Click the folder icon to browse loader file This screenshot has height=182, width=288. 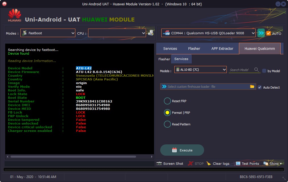pyautogui.click(x=252, y=86)
